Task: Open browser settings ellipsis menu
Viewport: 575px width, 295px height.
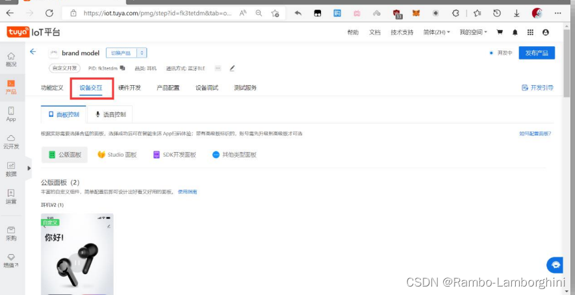Action: tap(557, 13)
